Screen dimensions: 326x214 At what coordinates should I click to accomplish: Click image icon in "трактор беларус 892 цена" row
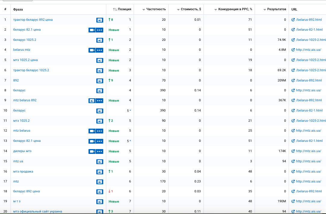[x=100, y=20]
